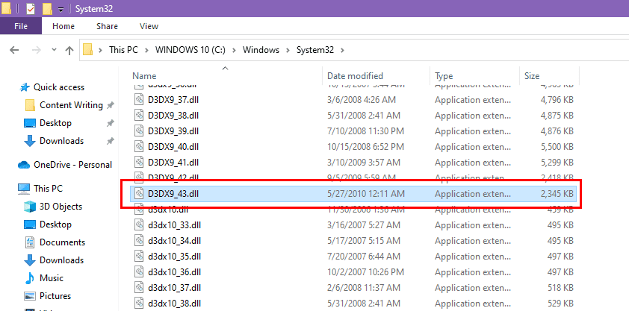Click the OneDrive cloud icon
Image resolution: width=629 pixels, height=311 pixels.
[24, 165]
